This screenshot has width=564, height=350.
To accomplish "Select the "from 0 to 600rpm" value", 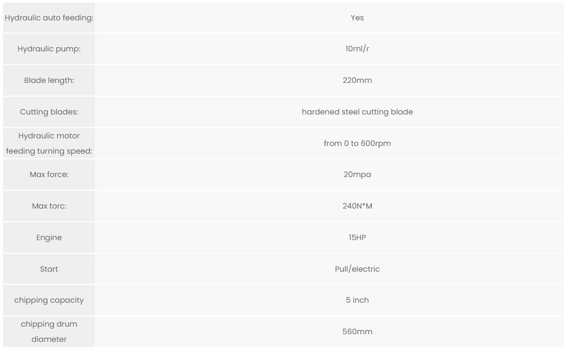I will coord(357,143).
